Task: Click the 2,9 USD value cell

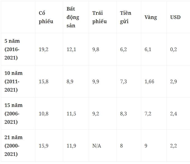Action: [174, 82]
